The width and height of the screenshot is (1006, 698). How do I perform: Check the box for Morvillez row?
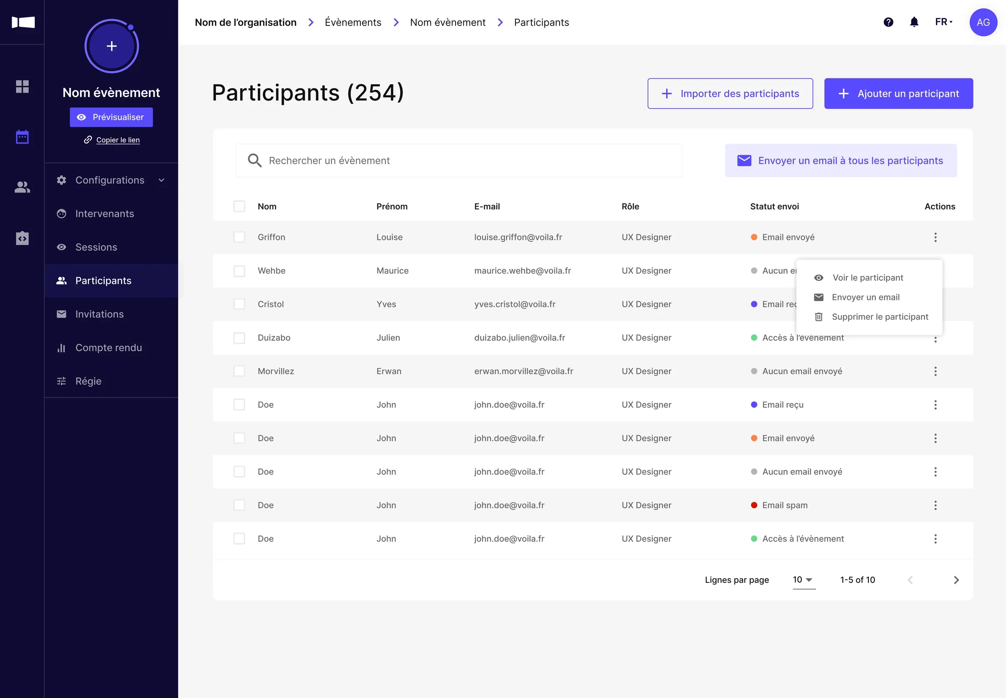239,371
